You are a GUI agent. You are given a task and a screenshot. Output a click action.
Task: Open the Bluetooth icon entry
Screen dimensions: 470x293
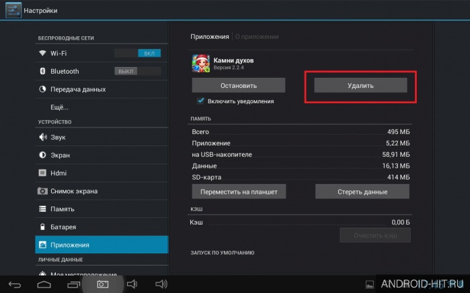[x=42, y=71]
